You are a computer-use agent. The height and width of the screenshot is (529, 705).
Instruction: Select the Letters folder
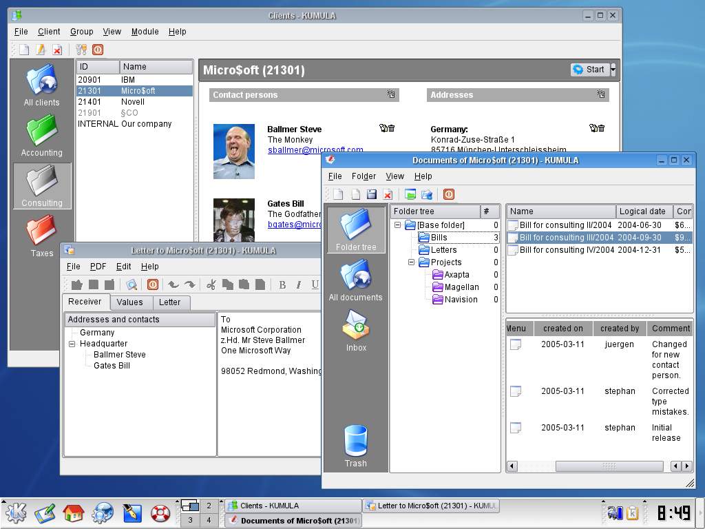click(443, 249)
